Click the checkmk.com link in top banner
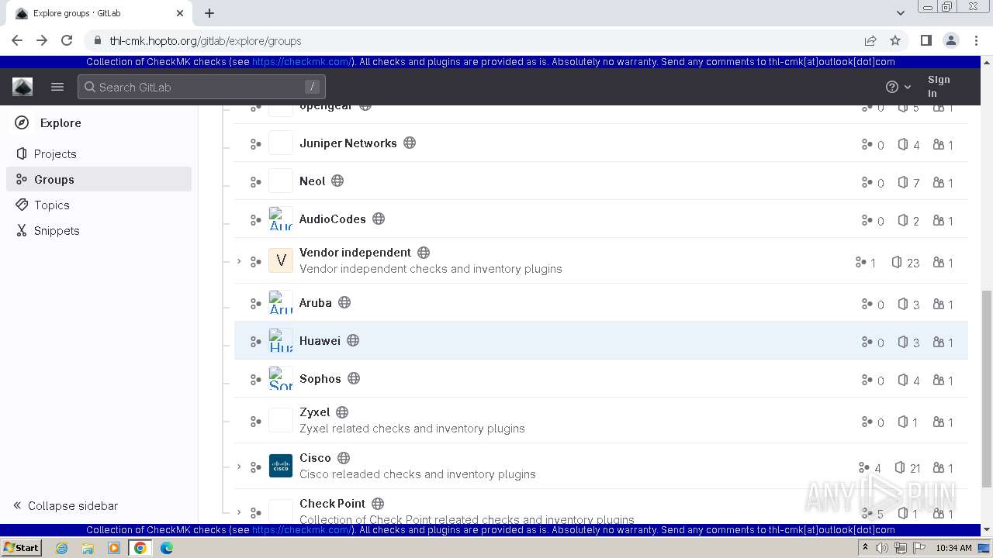993x558 pixels. pyautogui.click(x=302, y=62)
